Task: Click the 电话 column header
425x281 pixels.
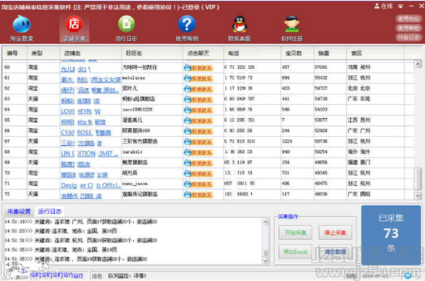Action: 253,53
